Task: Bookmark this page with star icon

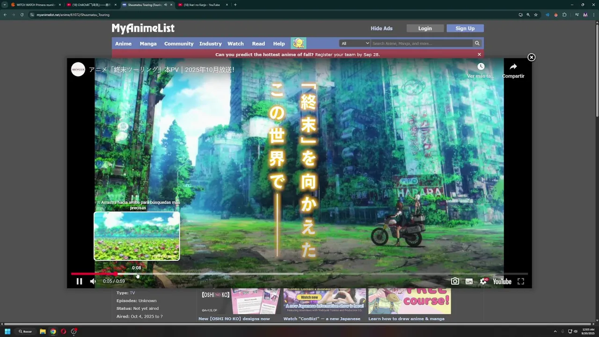Action: click(x=536, y=15)
